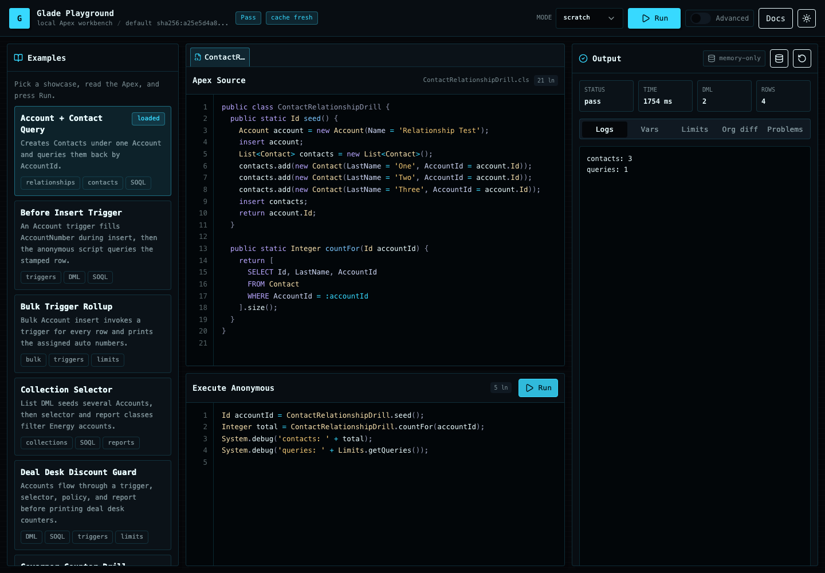Click the Glade Playground G logo

[19, 18]
